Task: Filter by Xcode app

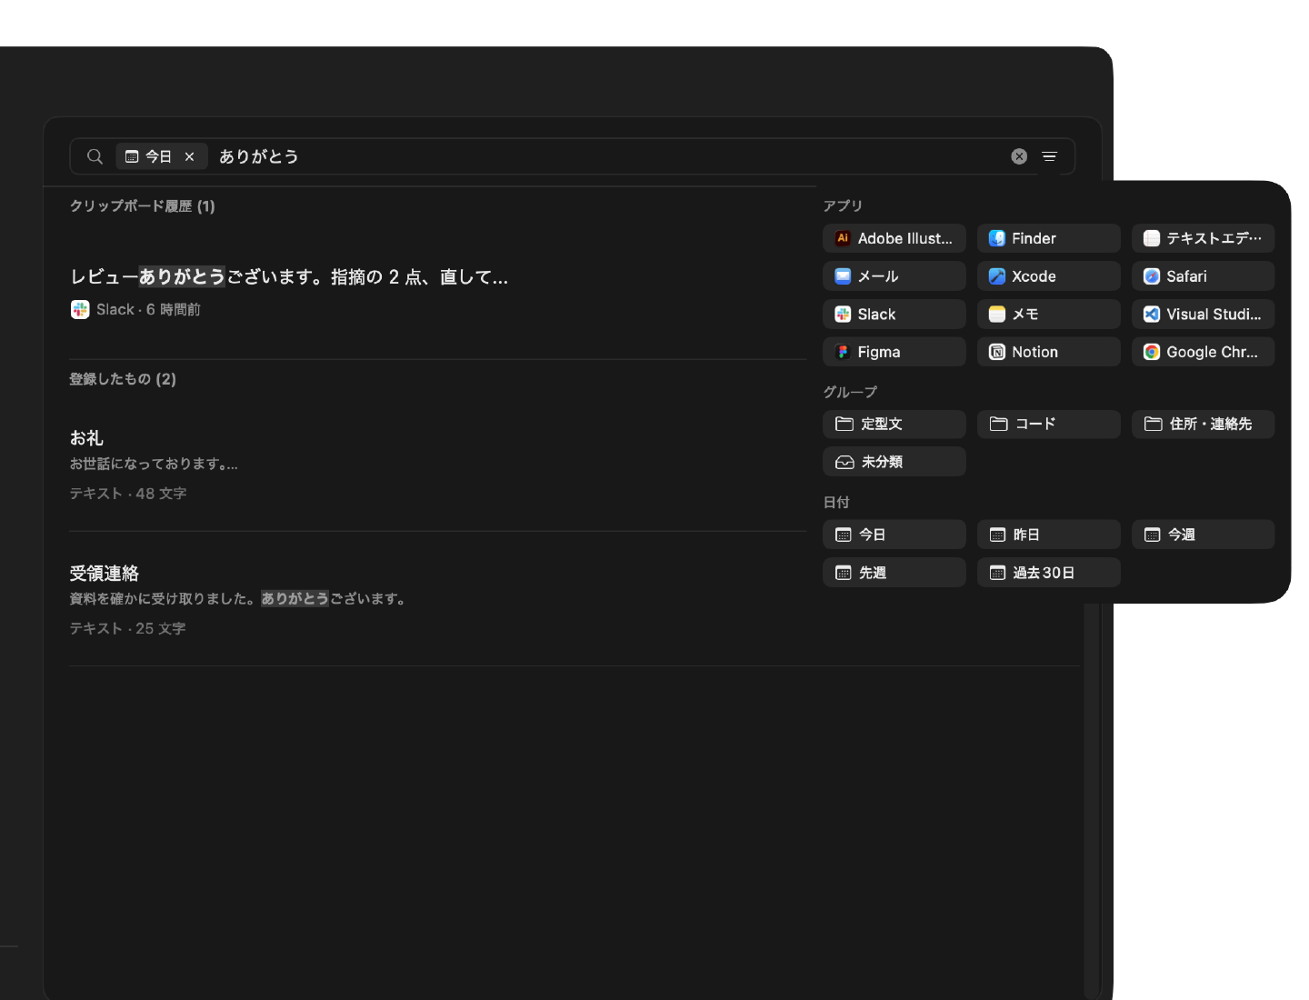Action: pos(1049,276)
